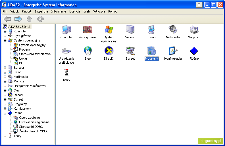Select Ustawienia regionalne in the tree

pos(34,122)
